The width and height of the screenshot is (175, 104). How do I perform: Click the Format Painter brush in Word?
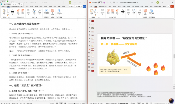[x=8, y=15]
